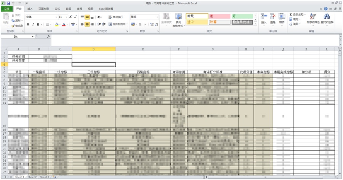Click the Save icon in quick access toolbar
Screen dimensions: 343x180
click(8, 3)
